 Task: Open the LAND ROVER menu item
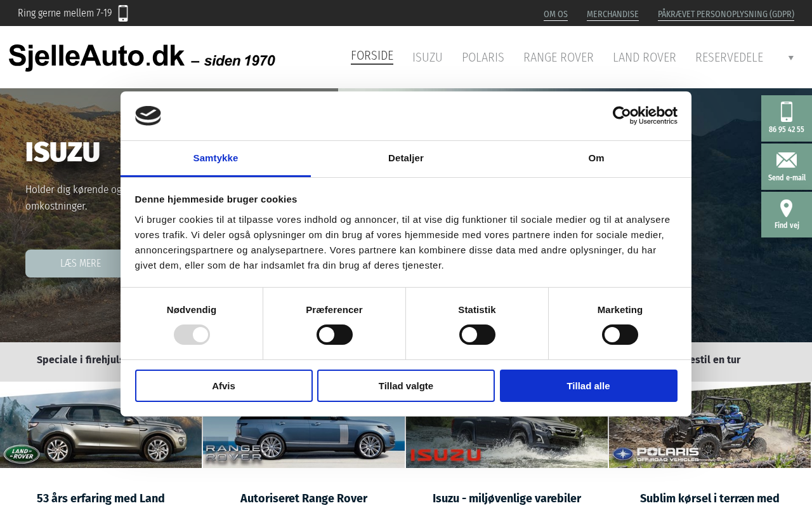click(645, 58)
